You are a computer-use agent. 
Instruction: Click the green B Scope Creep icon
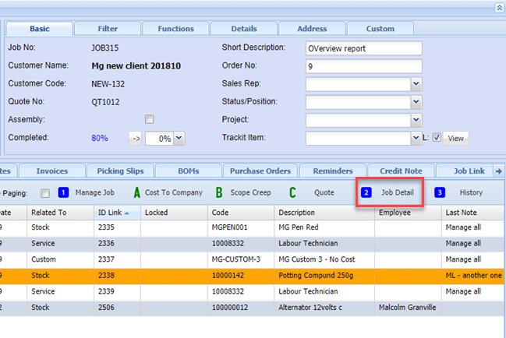pyautogui.click(x=219, y=192)
